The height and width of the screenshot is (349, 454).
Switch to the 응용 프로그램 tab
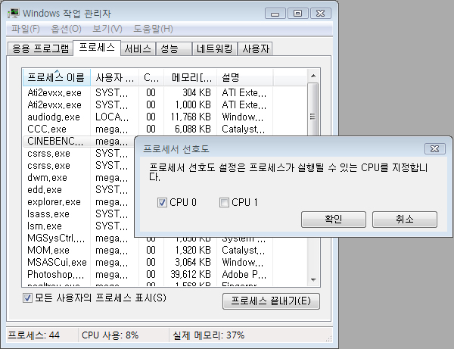pos(40,48)
